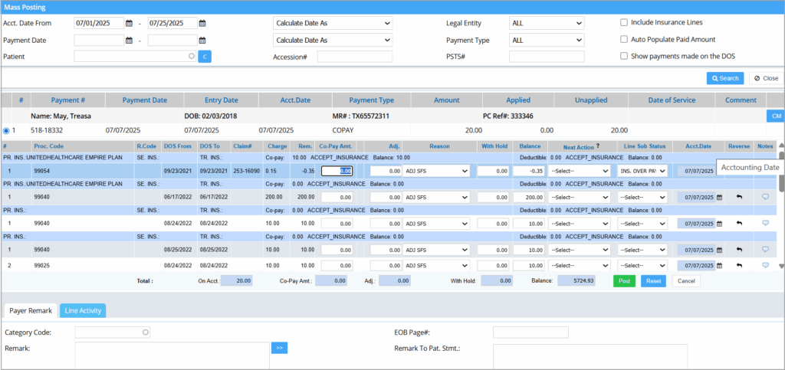The width and height of the screenshot is (785, 370).
Task: Switch to Payer Remark tab
Action: (31, 310)
